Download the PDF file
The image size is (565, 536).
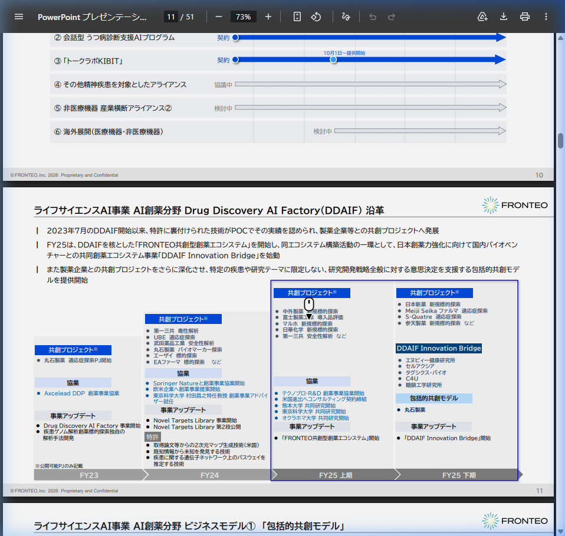(504, 16)
